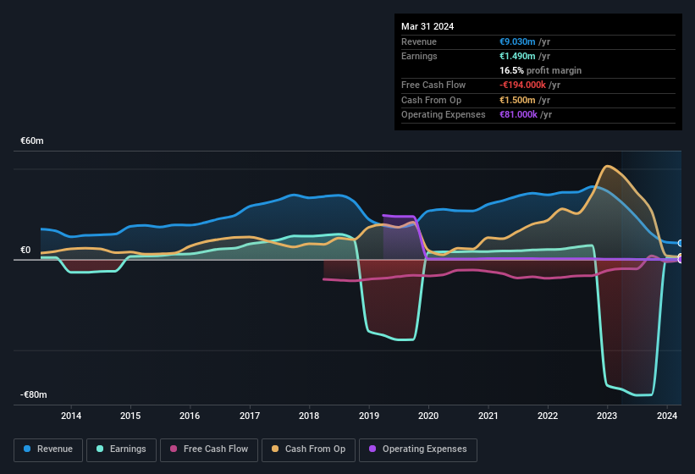Hide the Free Cash Flow series
This screenshot has width=695, height=474.
209,449
